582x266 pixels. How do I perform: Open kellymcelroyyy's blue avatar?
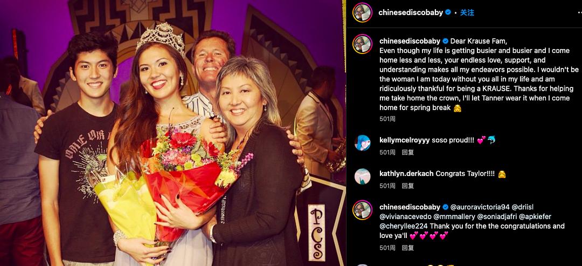click(x=362, y=142)
